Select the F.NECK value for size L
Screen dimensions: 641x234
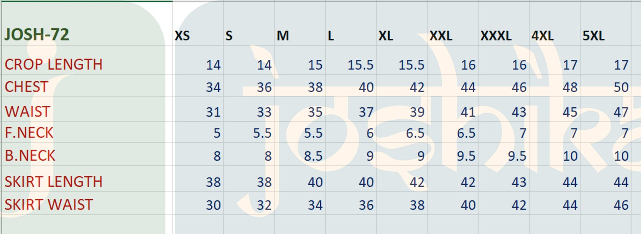370,133
